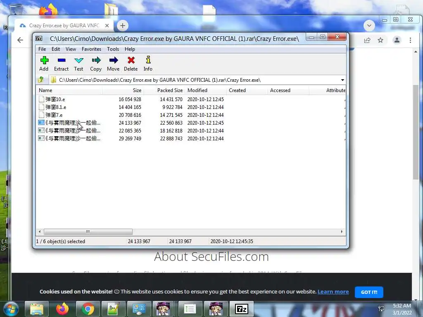The image size is (423, 317).
Task: Sort files by Size column
Action: click(x=123, y=90)
